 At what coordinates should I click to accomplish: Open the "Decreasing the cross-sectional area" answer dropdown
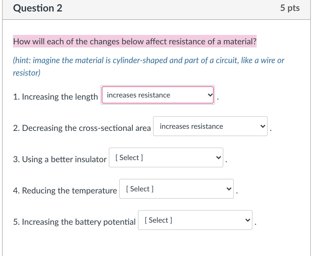point(210,126)
